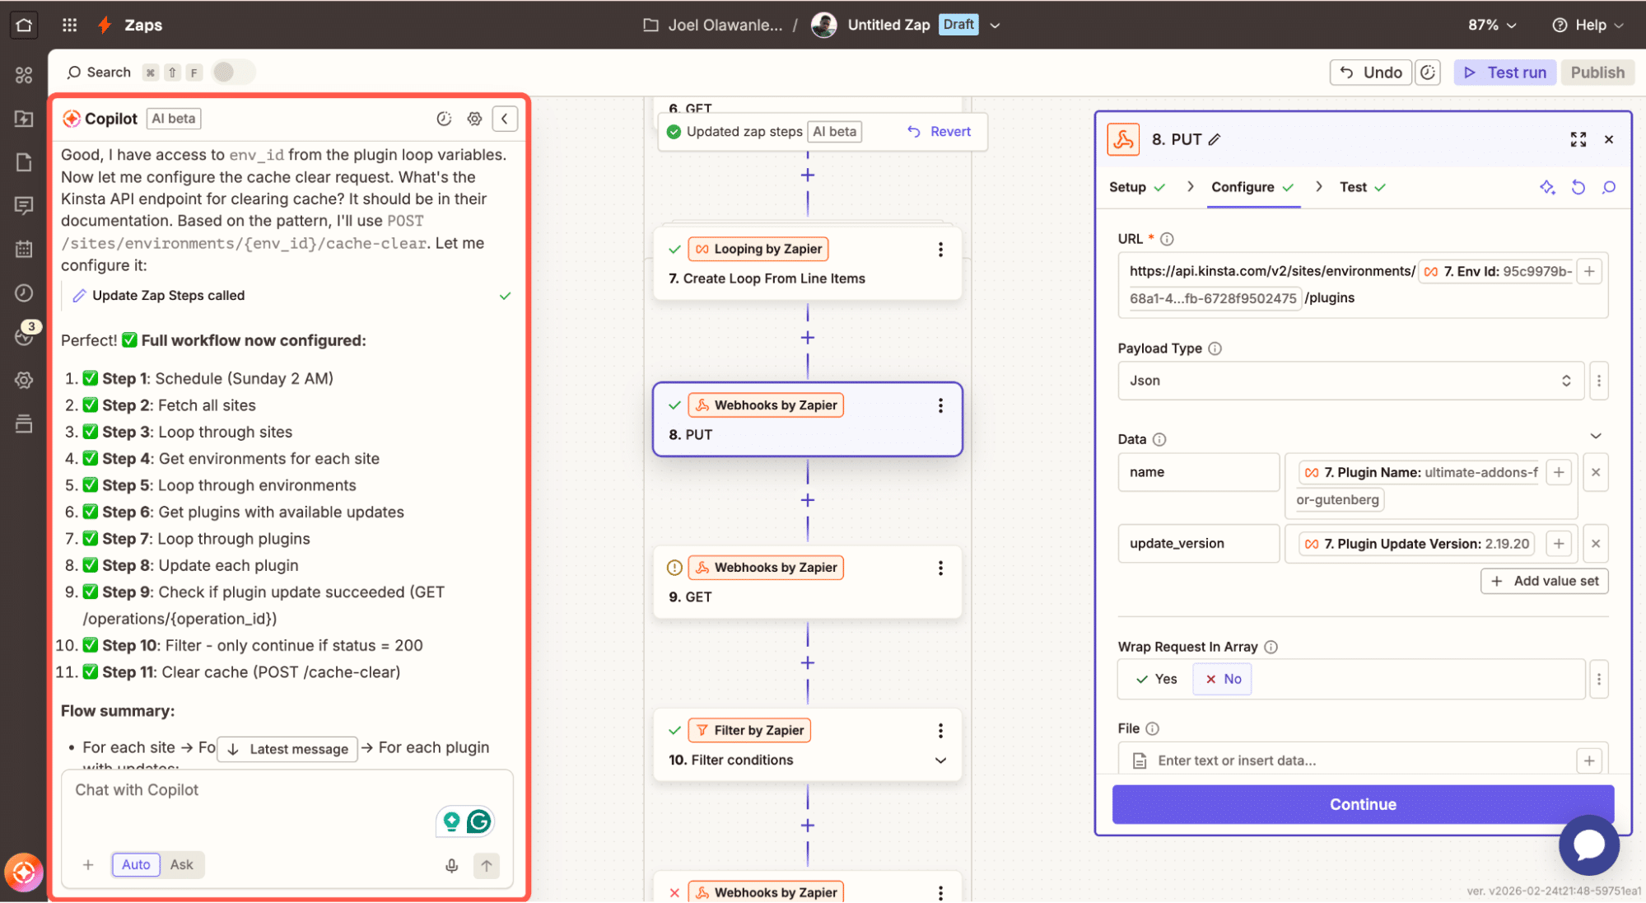This screenshot has width=1646, height=903.
Task: Expand step 8 PUT panel to fullscreen
Action: pos(1578,139)
